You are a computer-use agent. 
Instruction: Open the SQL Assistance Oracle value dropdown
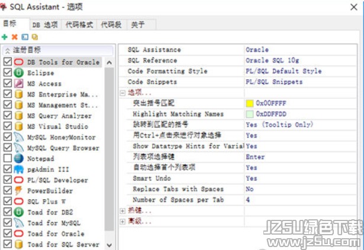(x=301, y=50)
